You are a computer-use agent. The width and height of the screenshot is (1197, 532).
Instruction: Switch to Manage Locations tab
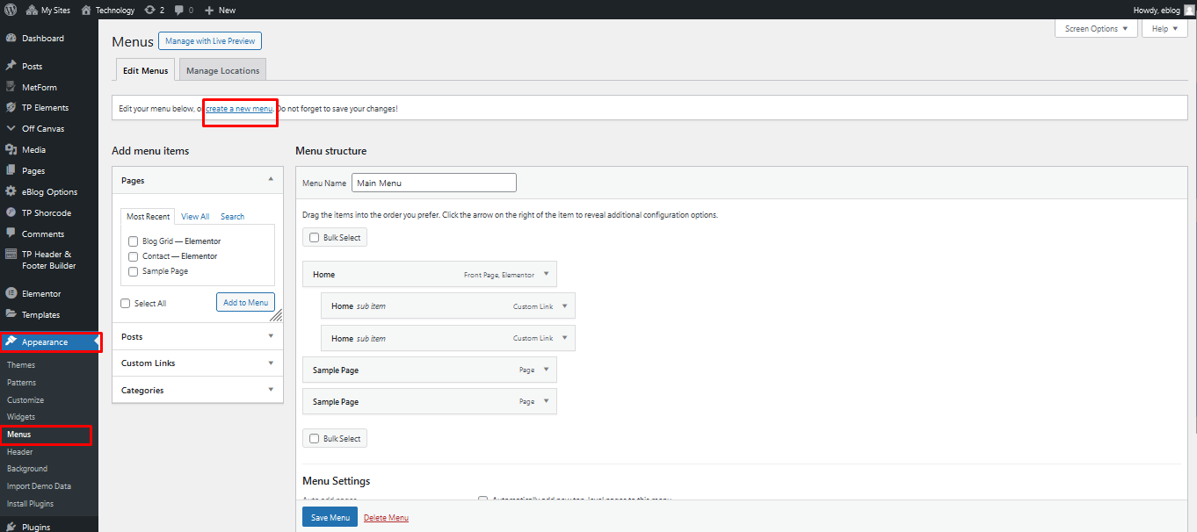(222, 70)
